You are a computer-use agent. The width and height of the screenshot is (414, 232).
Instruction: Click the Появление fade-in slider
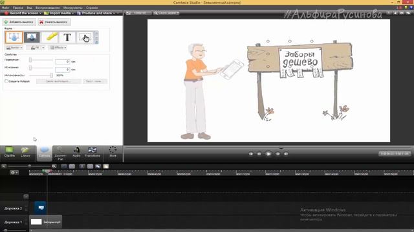41,60
